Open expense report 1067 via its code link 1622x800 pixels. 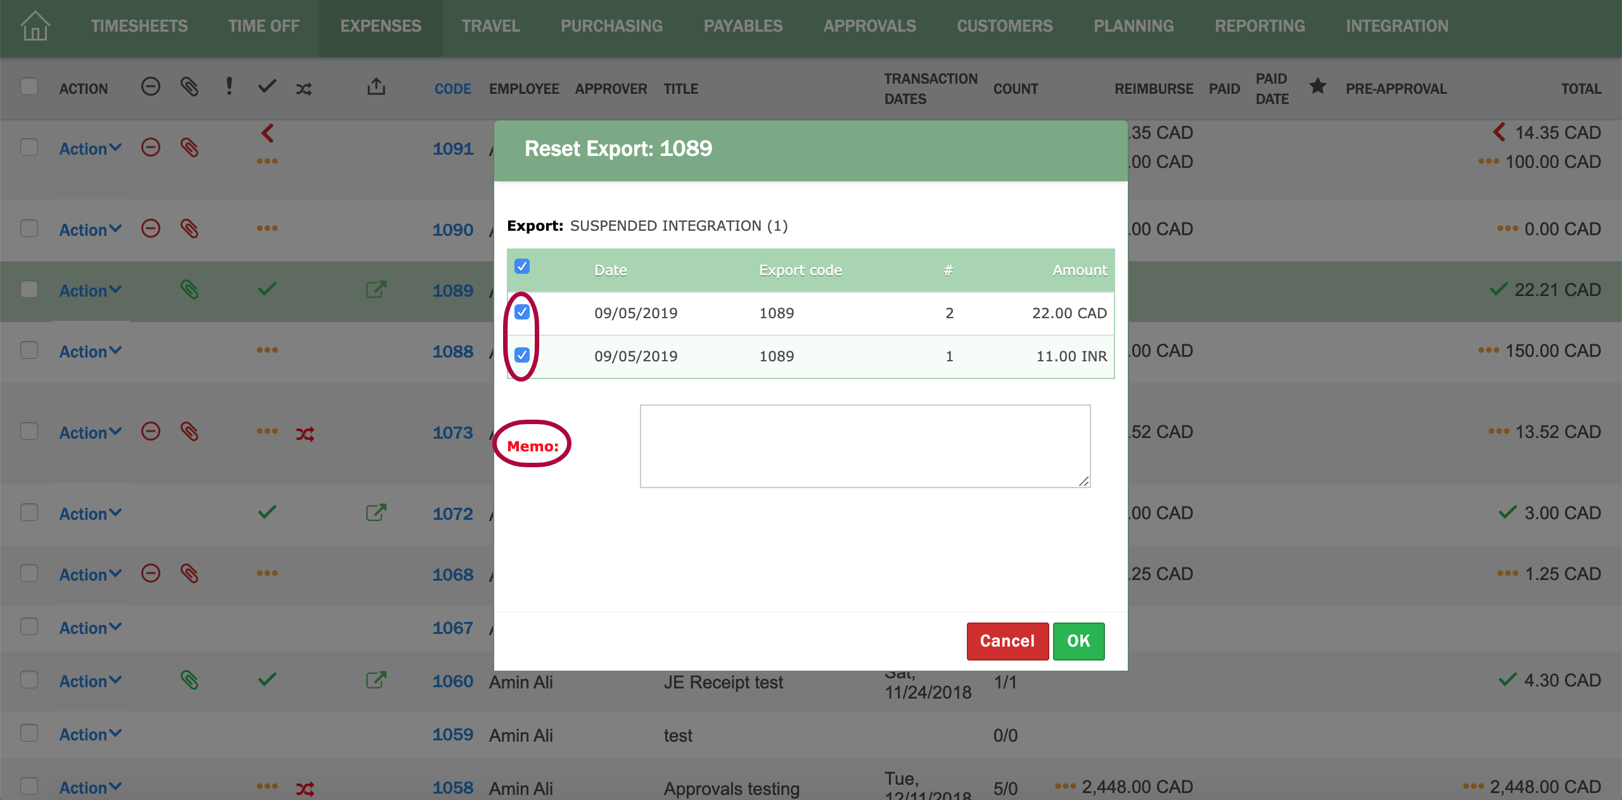[453, 627]
